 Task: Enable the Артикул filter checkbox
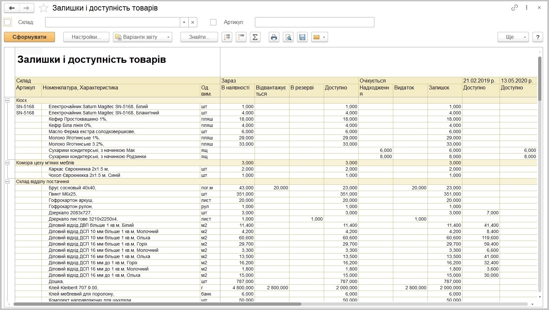pos(213,22)
